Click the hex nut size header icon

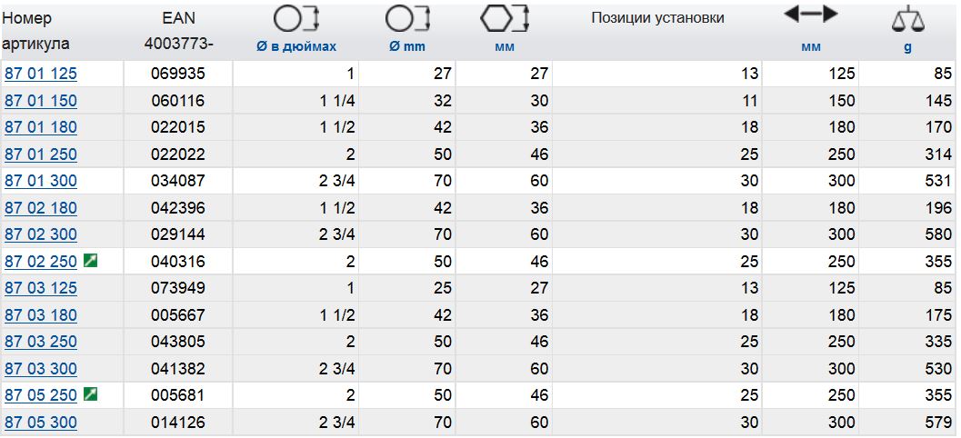tap(505, 18)
